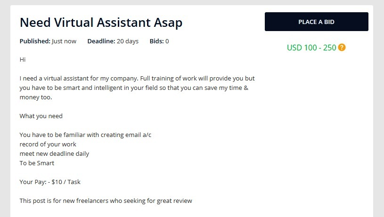Image resolution: width=384 pixels, height=217 pixels.
Task: Click the 'Need Virtual Assistant Asap' title
Action: tap(101, 22)
